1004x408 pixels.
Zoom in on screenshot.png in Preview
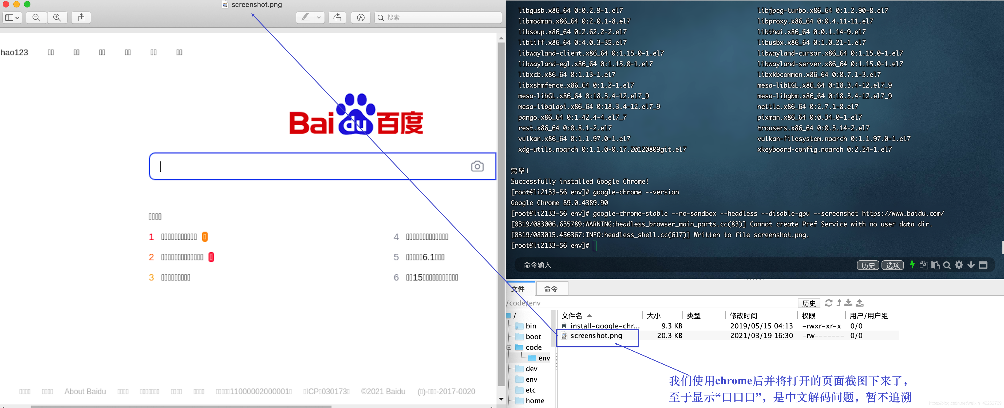57,18
